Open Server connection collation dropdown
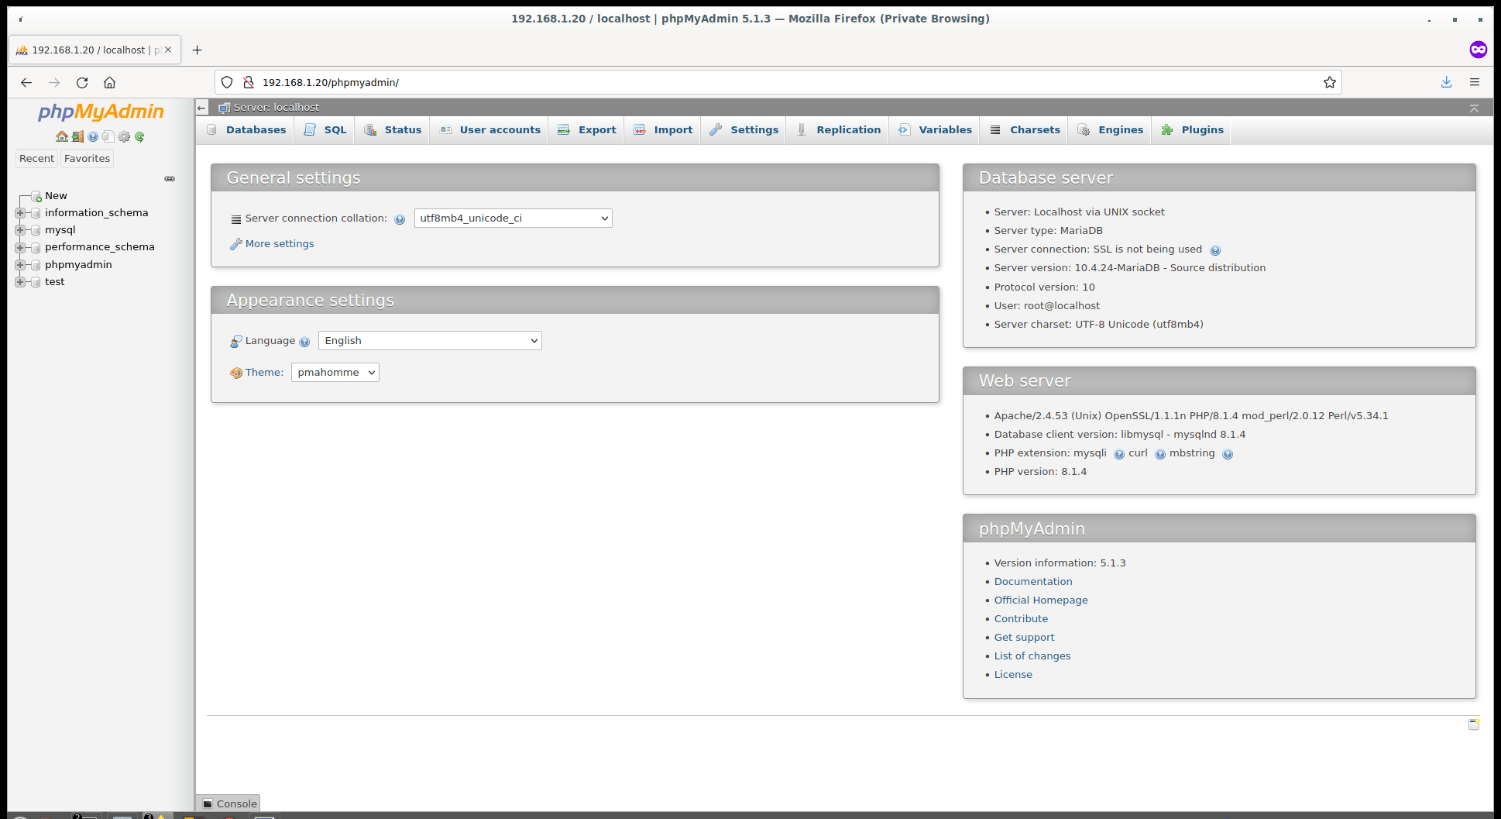Screen dimensions: 1501x819 pos(513,219)
